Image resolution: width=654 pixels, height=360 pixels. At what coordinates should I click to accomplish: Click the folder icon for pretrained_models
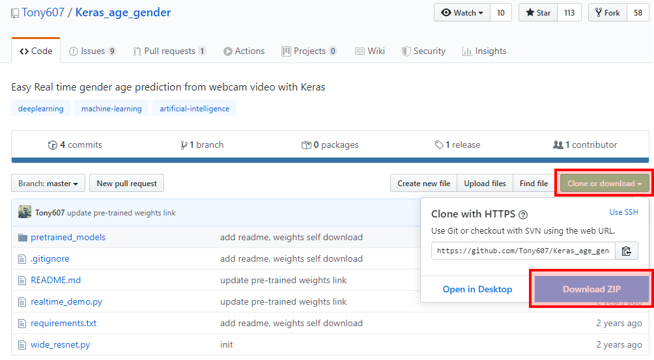pos(23,238)
